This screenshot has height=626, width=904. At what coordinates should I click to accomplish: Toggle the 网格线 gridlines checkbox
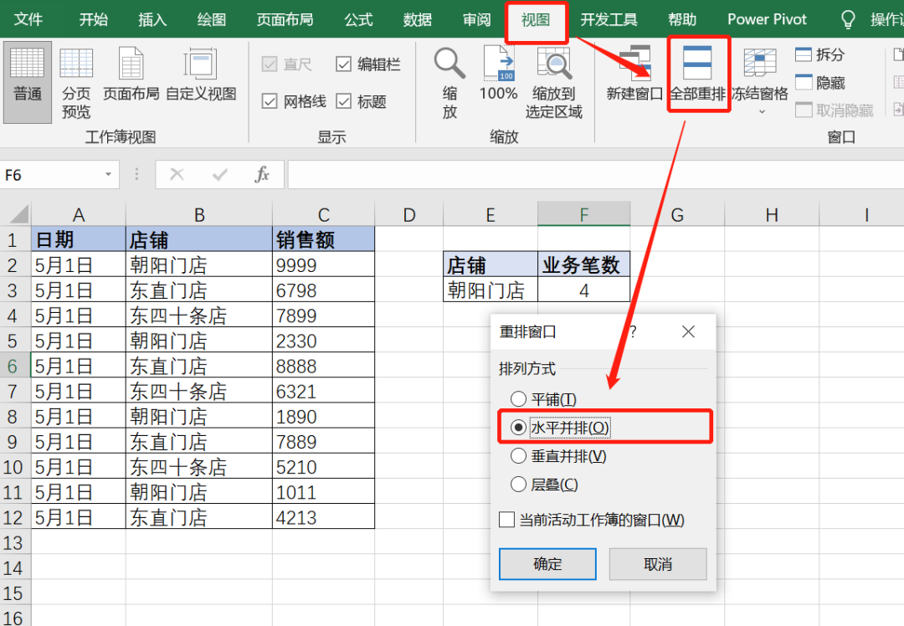point(270,101)
